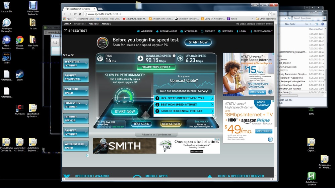Click LOGIN link

pos(241,31)
